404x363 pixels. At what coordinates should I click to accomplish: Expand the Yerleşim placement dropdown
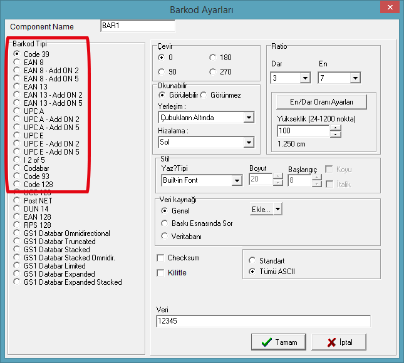point(249,118)
